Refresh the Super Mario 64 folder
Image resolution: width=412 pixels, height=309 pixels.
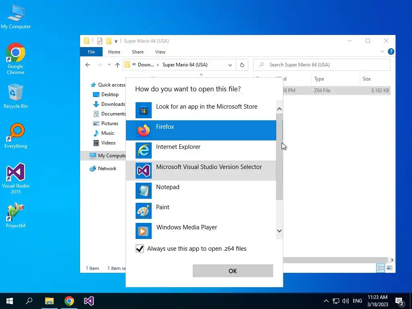click(x=242, y=65)
